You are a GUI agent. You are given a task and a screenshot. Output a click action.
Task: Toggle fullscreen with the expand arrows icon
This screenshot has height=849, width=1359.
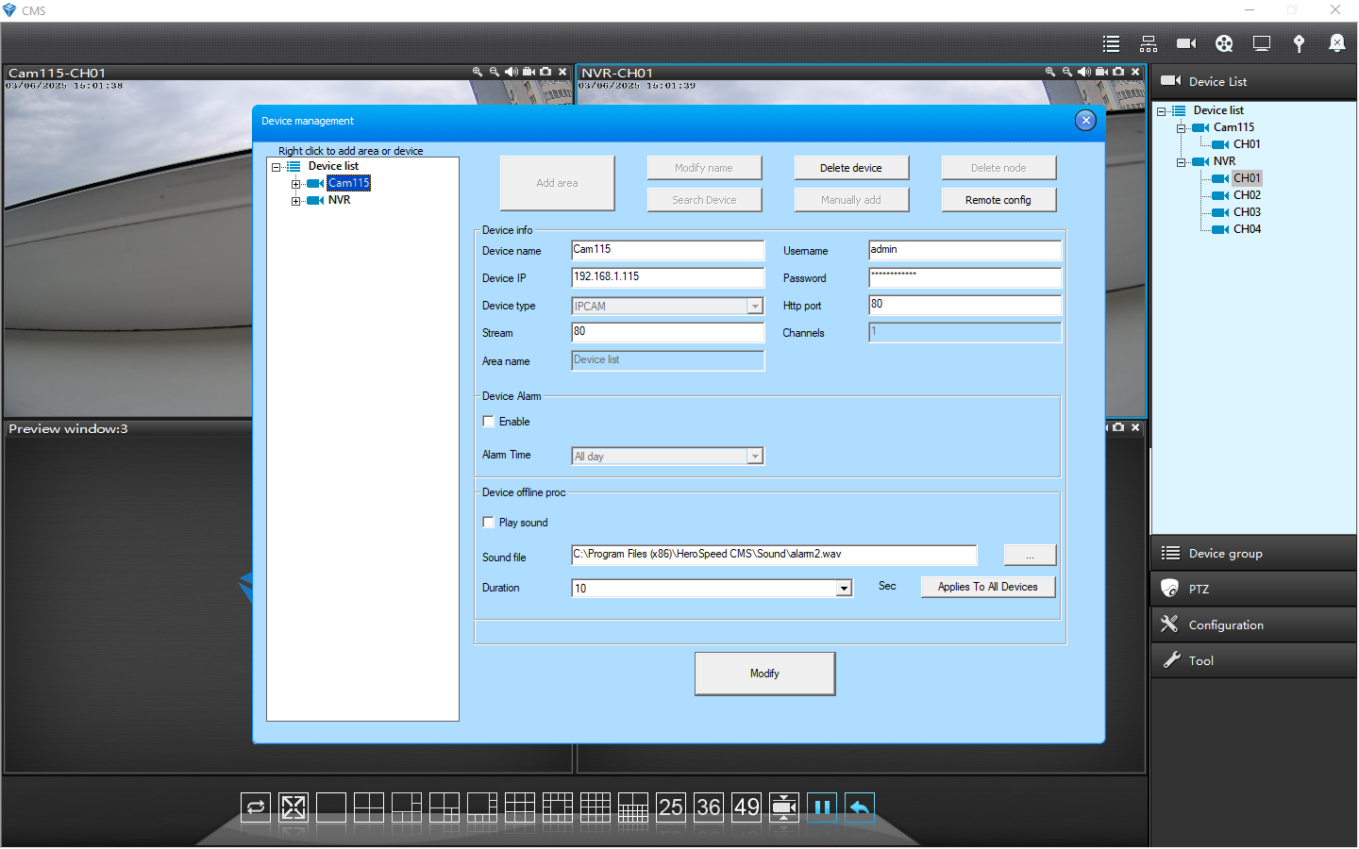point(294,807)
